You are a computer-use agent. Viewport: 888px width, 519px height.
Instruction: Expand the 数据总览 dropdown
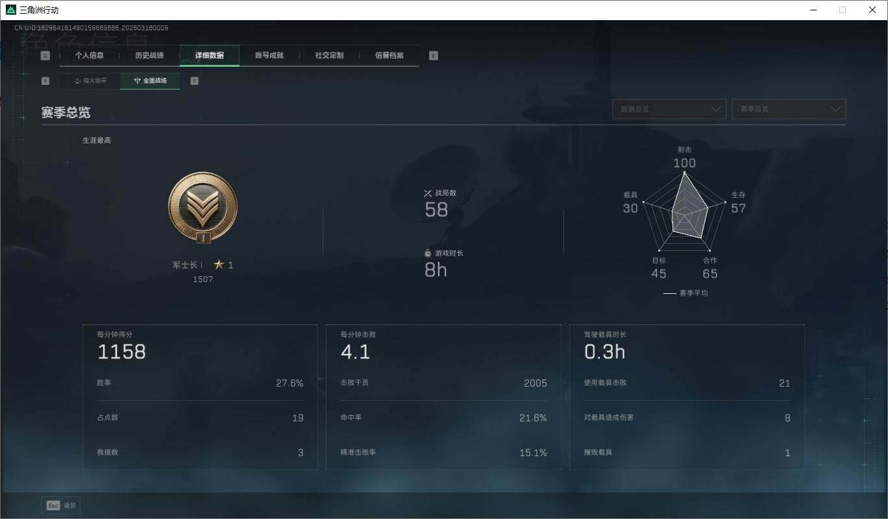(x=669, y=109)
